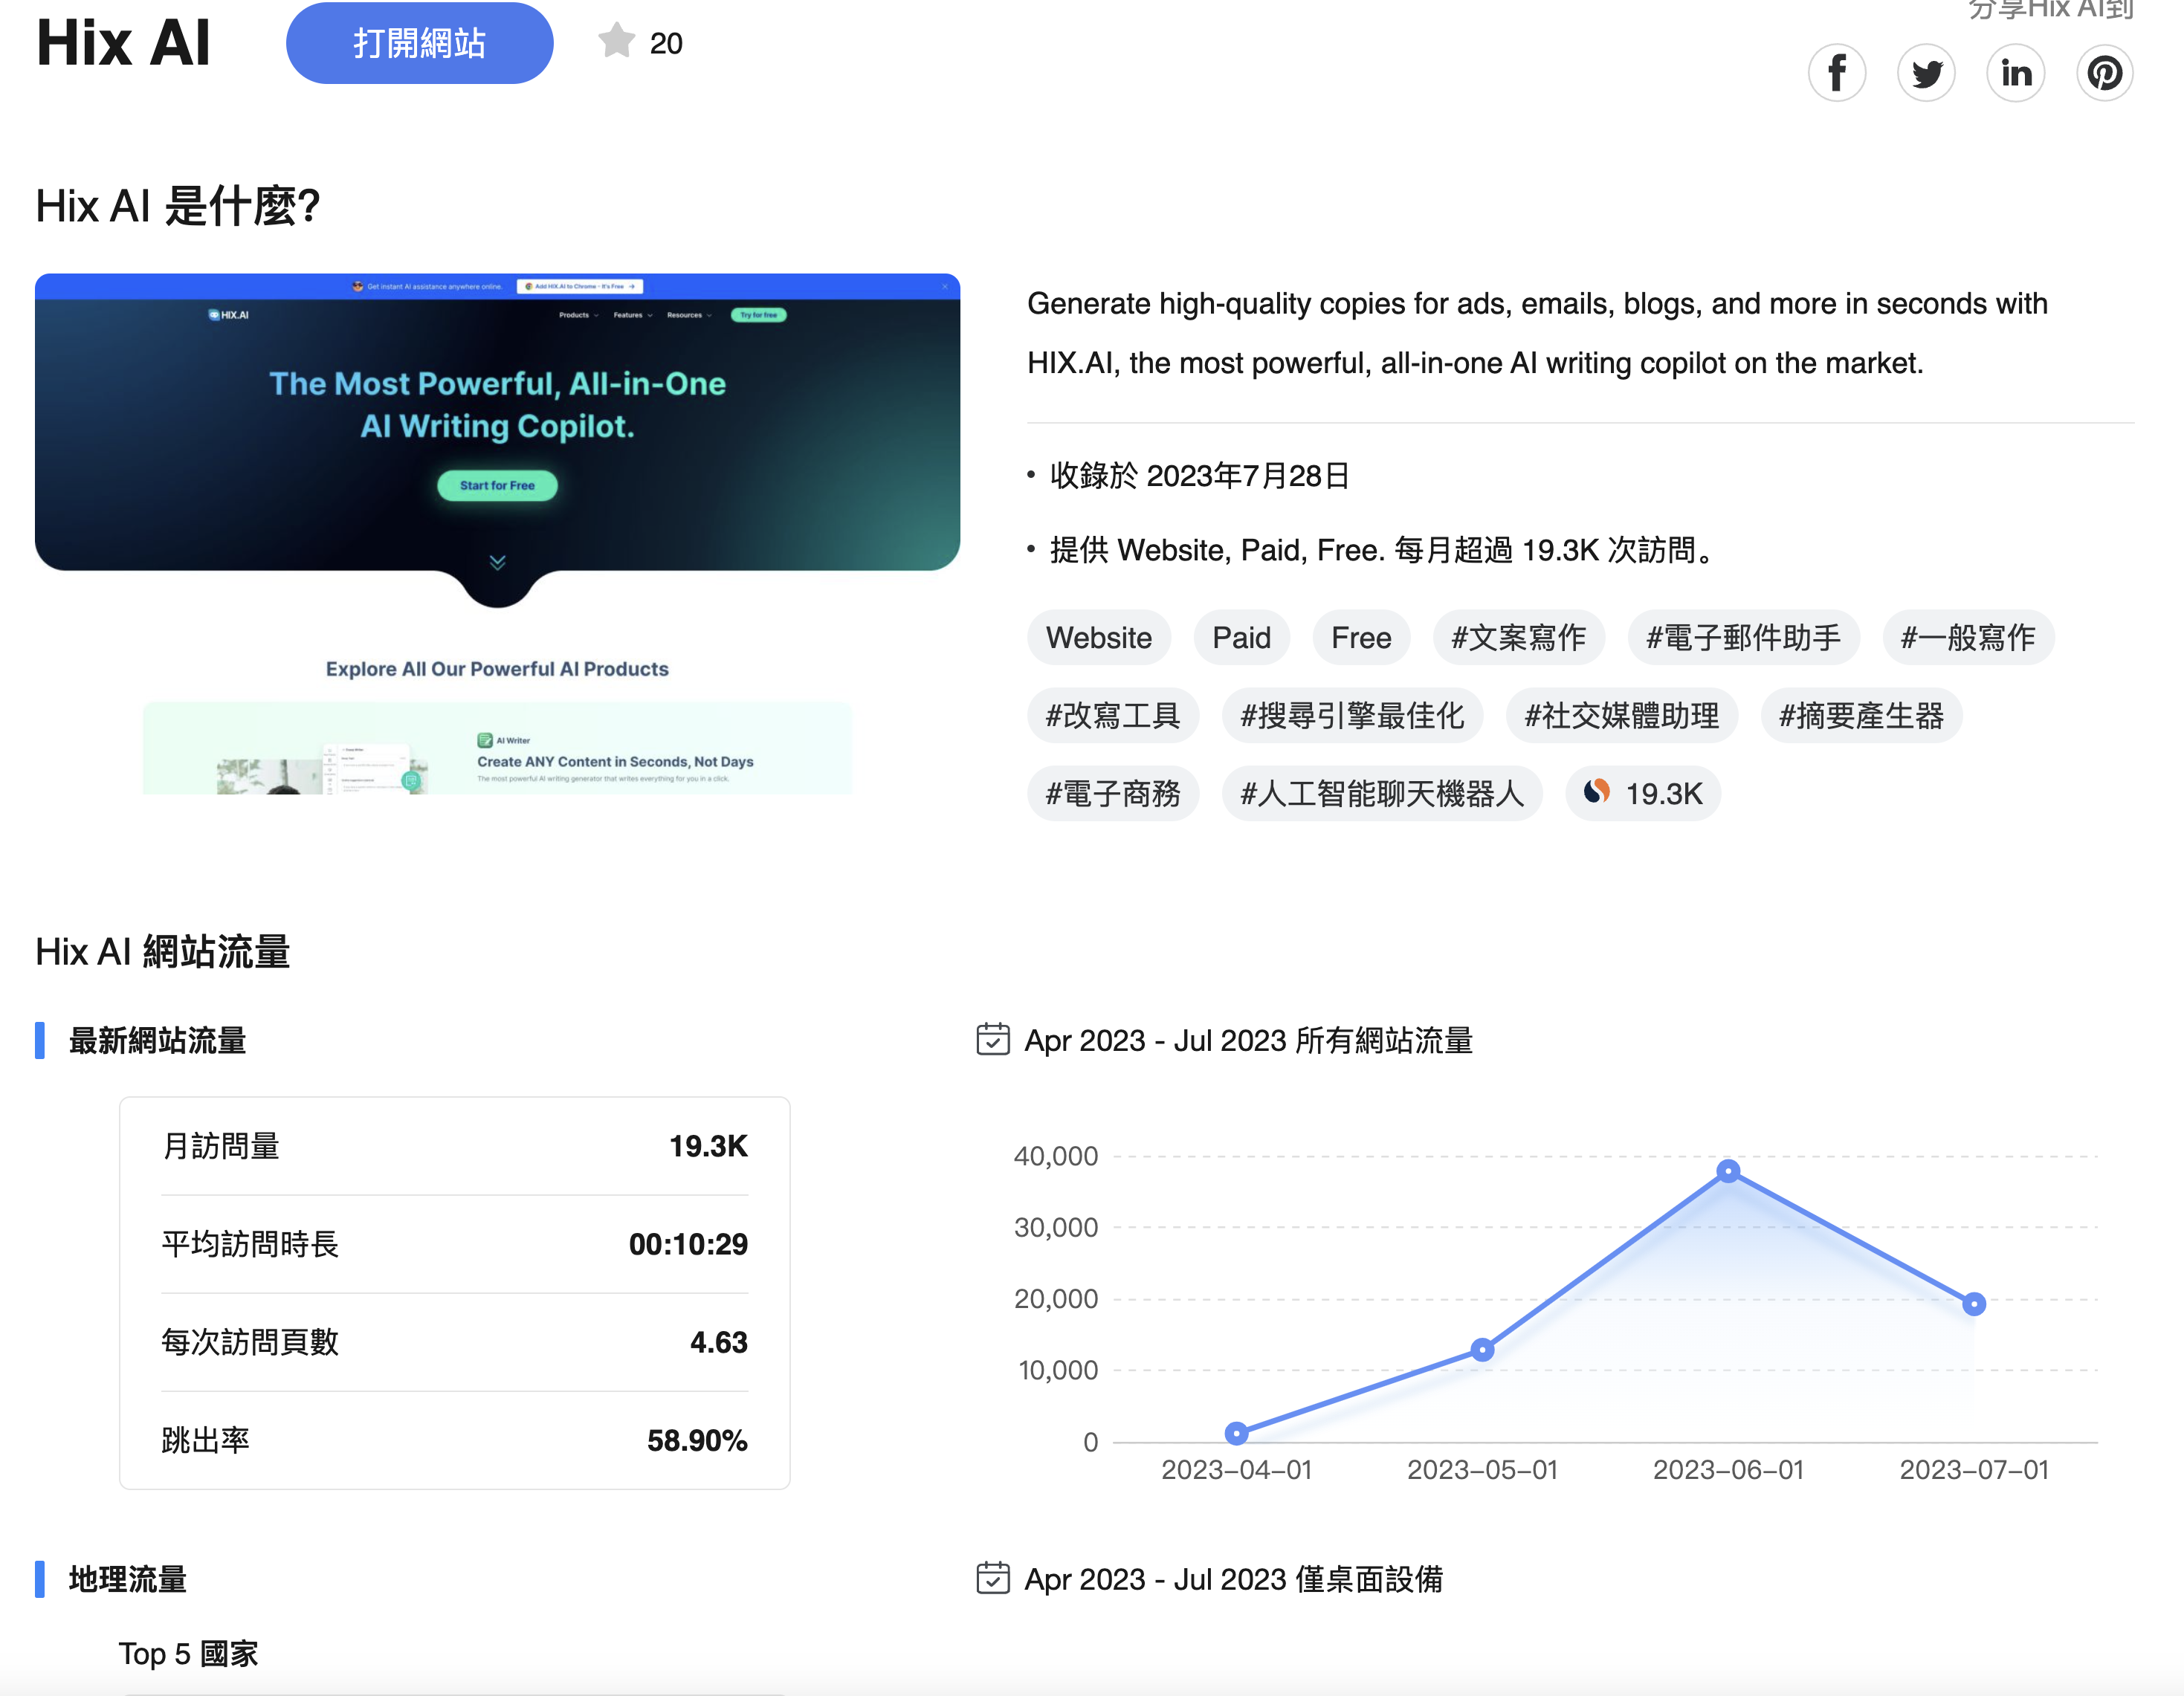Click the 2023-06-01 peak data point
The height and width of the screenshot is (1696, 2184).
(1728, 1171)
